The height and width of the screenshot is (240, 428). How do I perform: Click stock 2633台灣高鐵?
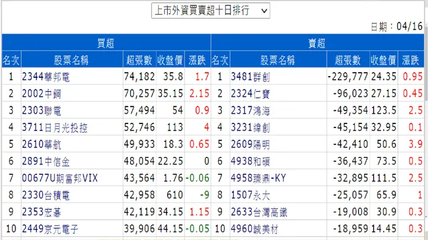tap(259, 212)
